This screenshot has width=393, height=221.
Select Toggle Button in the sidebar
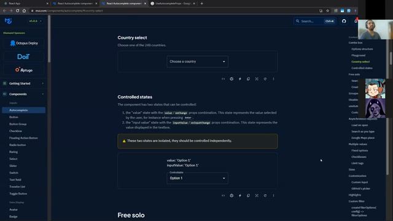coord(18,194)
